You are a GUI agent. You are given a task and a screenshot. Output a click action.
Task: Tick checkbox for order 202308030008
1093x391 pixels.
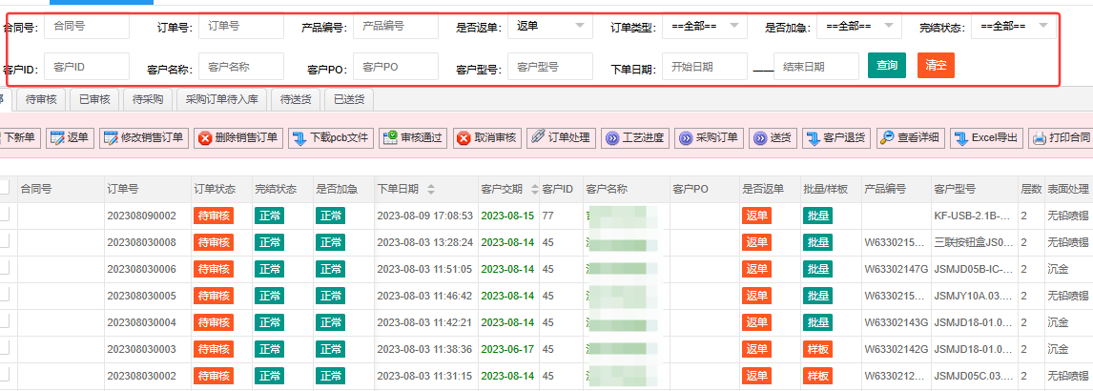click(x=4, y=242)
